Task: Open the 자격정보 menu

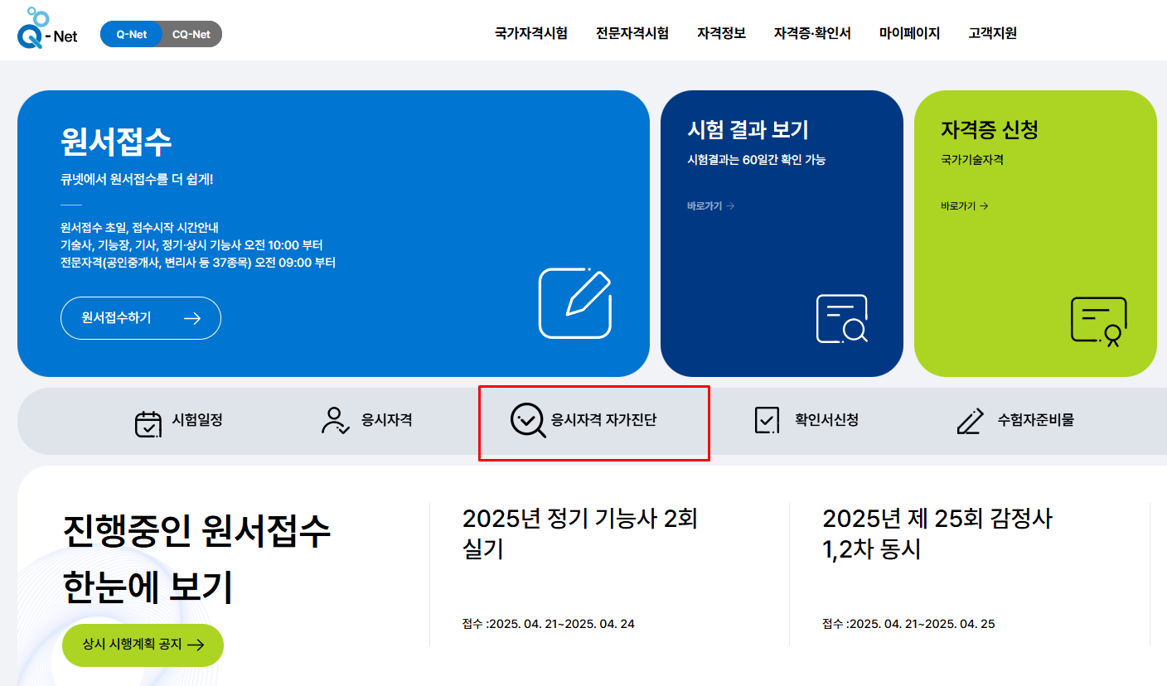Action: 721,33
